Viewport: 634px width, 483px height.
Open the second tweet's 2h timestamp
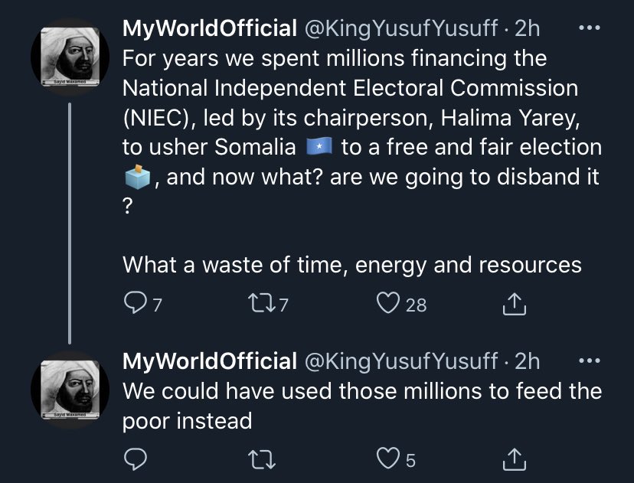tap(528, 361)
